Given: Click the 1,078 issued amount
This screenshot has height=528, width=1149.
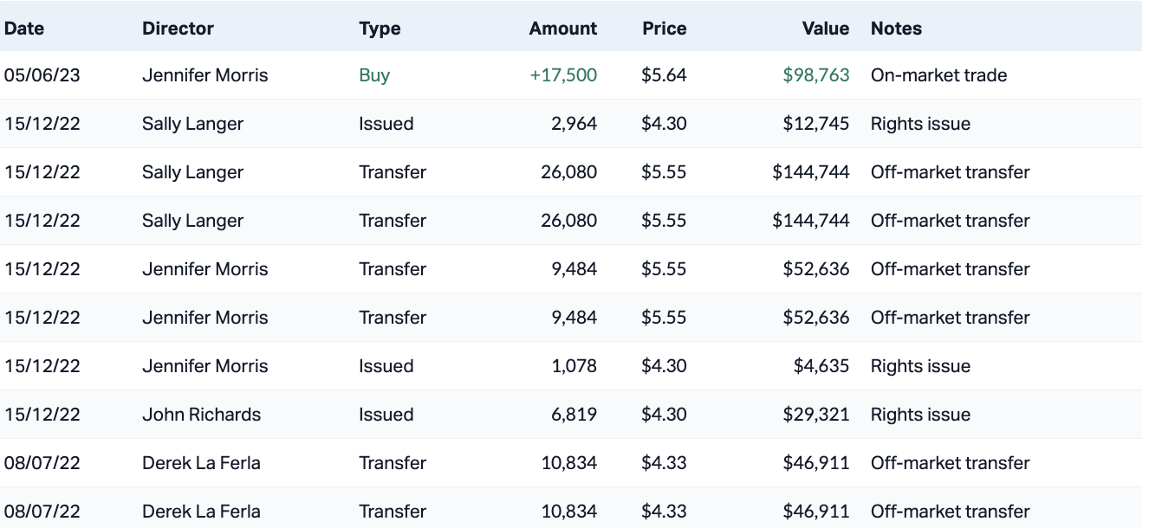Looking at the screenshot, I should [574, 366].
